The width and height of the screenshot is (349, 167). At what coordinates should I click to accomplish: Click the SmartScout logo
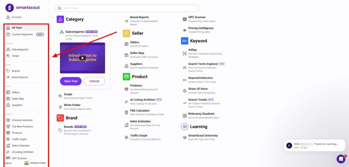tap(22, 7)
